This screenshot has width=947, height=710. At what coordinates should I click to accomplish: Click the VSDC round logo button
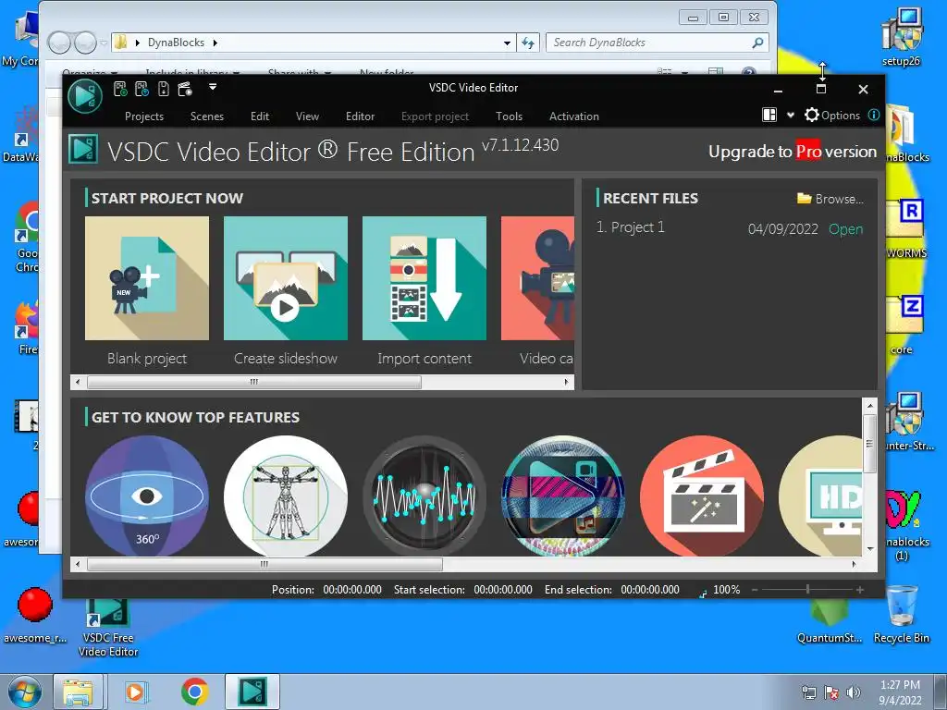coord(84,95)
